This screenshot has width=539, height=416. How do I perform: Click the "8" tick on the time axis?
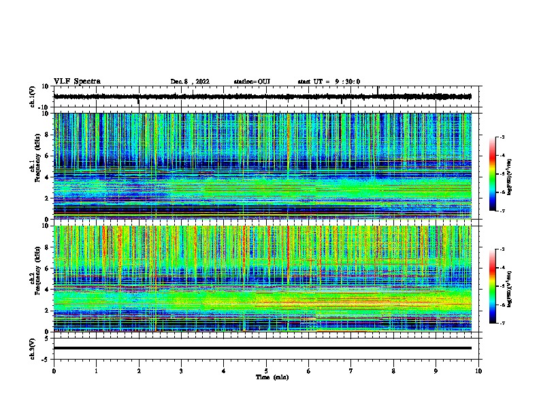pyautogui.click(x=393, y=371)
